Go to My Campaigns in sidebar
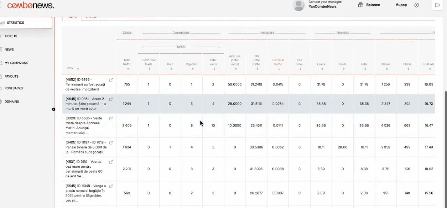This screenshot has width=447, height=208. tap(16, 63)
